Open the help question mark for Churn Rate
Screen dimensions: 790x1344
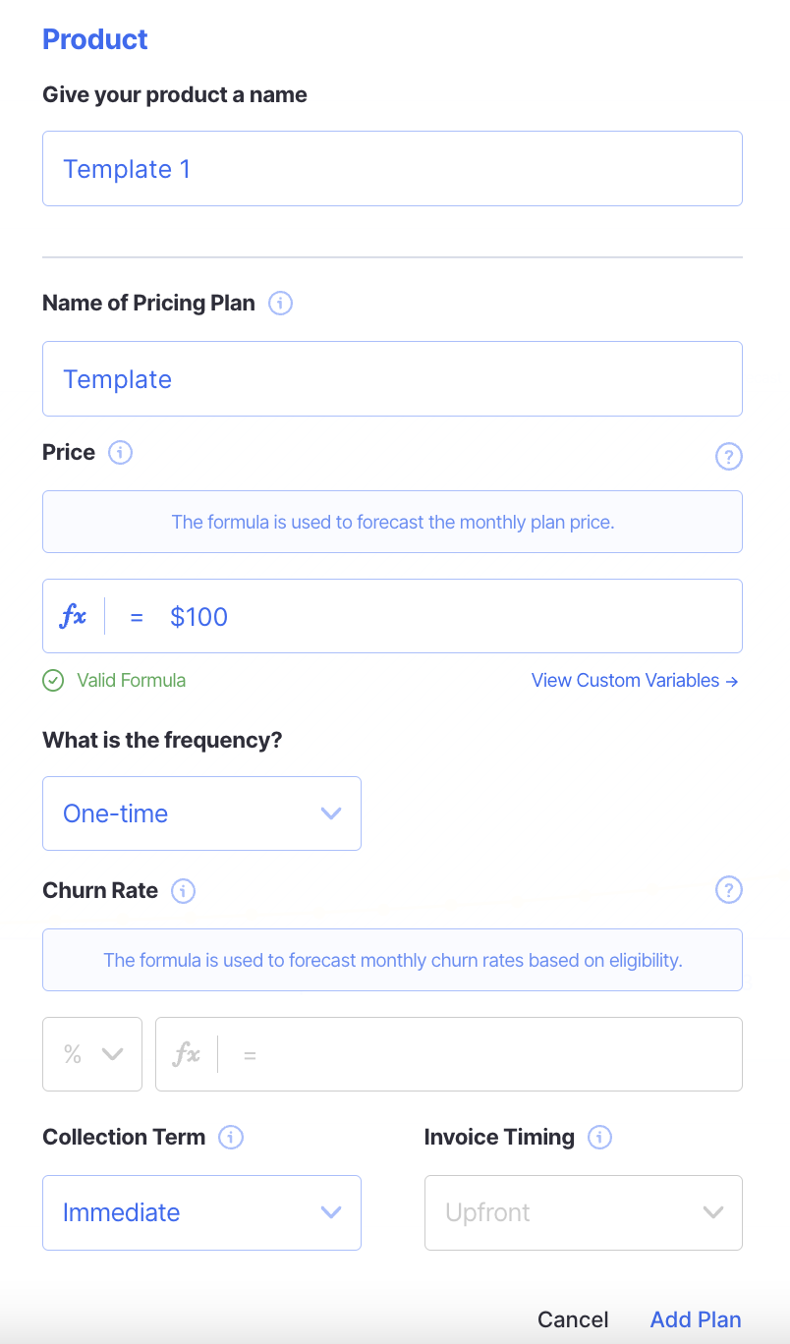click(728, 890)
